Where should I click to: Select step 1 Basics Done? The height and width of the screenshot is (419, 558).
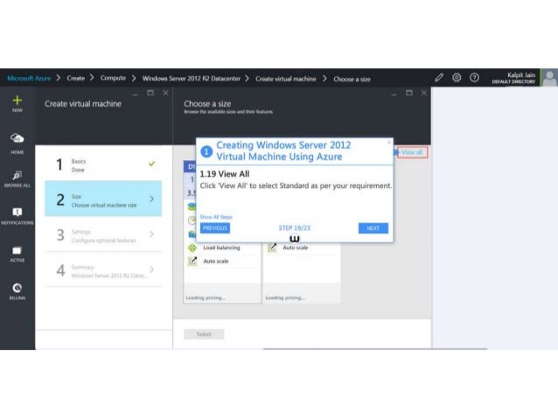tap(103, 164)
